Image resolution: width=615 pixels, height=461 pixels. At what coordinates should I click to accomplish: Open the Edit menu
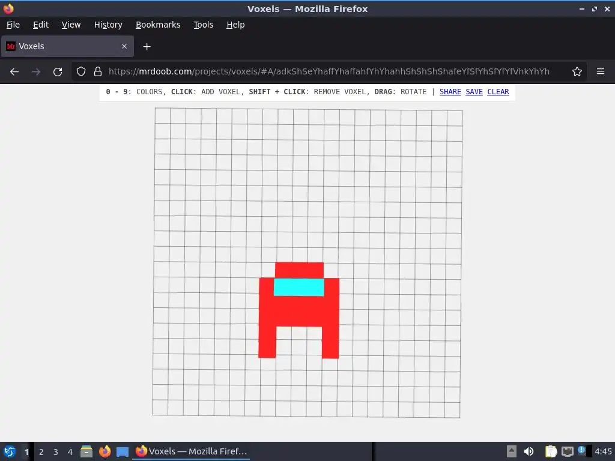tap(41, 25)
